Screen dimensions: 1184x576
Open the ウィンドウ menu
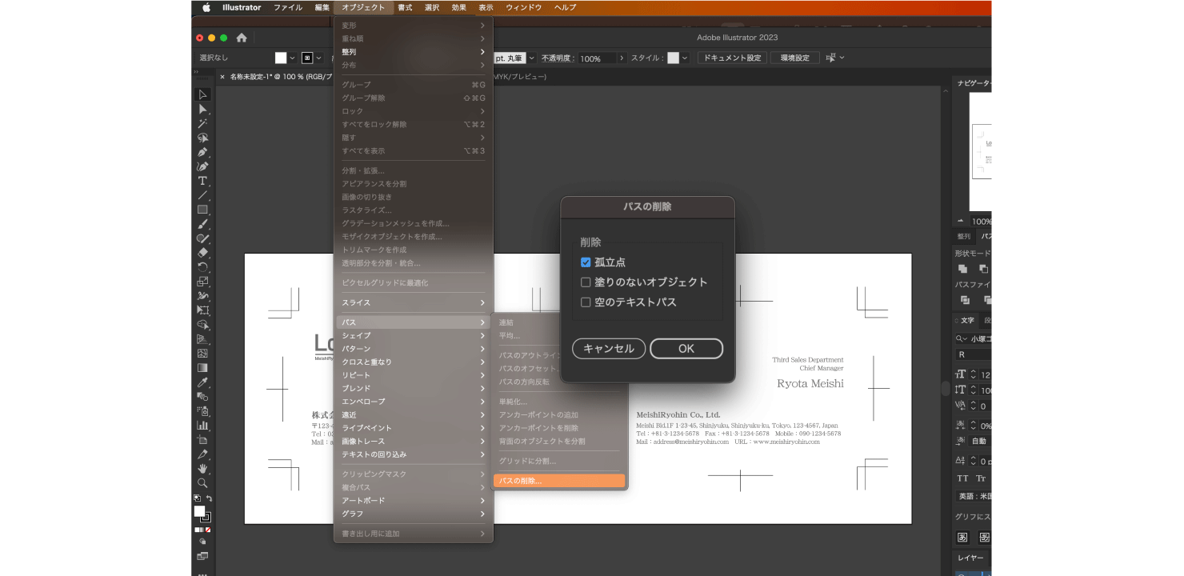[523, 7]
